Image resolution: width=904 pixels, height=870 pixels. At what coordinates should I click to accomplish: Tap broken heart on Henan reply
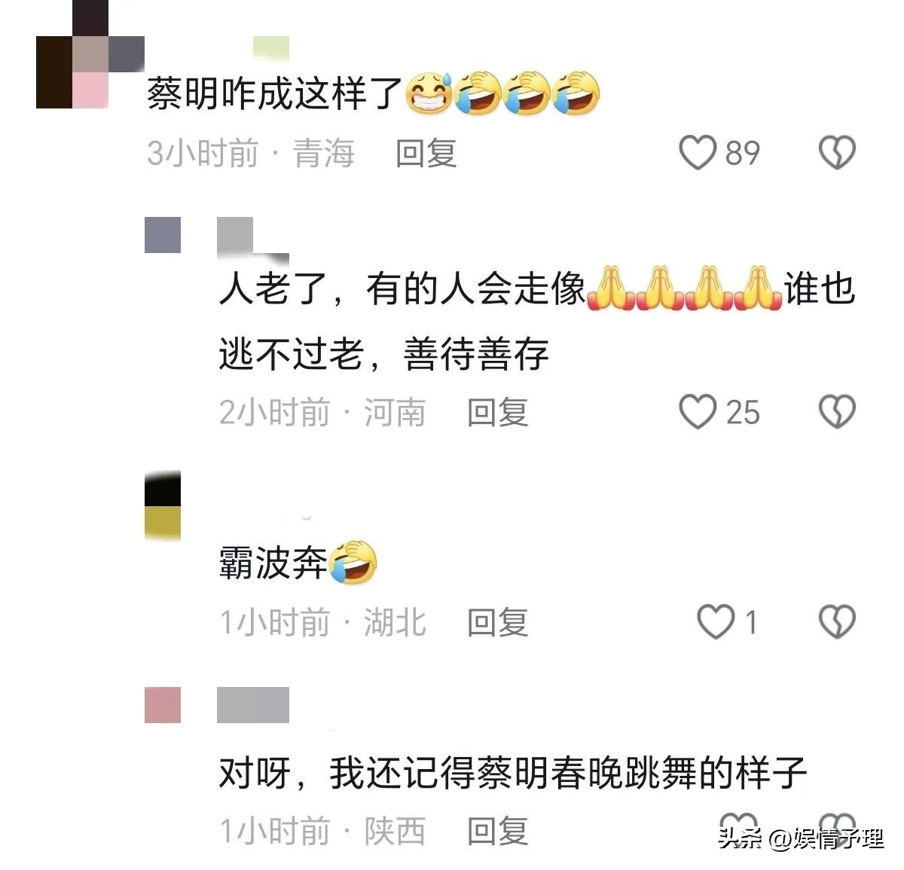837,412
